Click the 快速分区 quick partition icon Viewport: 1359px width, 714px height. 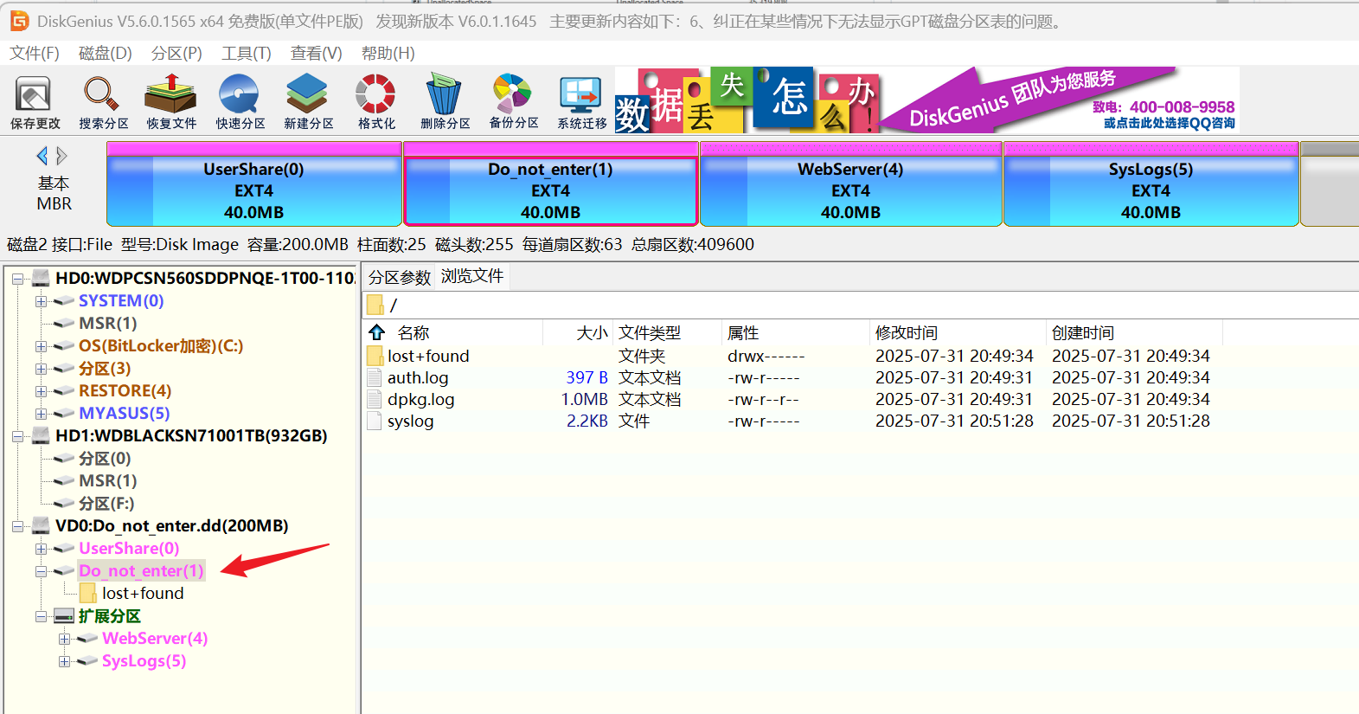click(240, 102)
